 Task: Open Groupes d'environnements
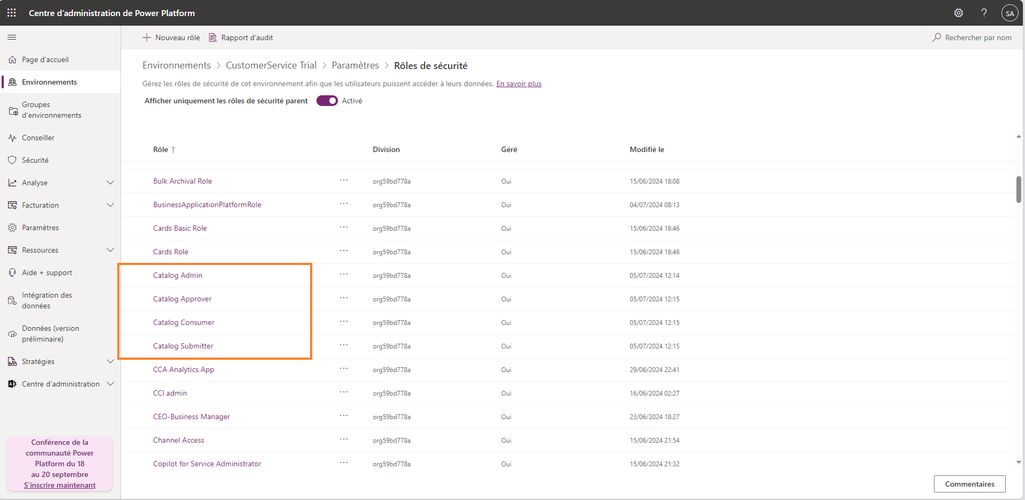pyautogui.click(x=60, y=110)
